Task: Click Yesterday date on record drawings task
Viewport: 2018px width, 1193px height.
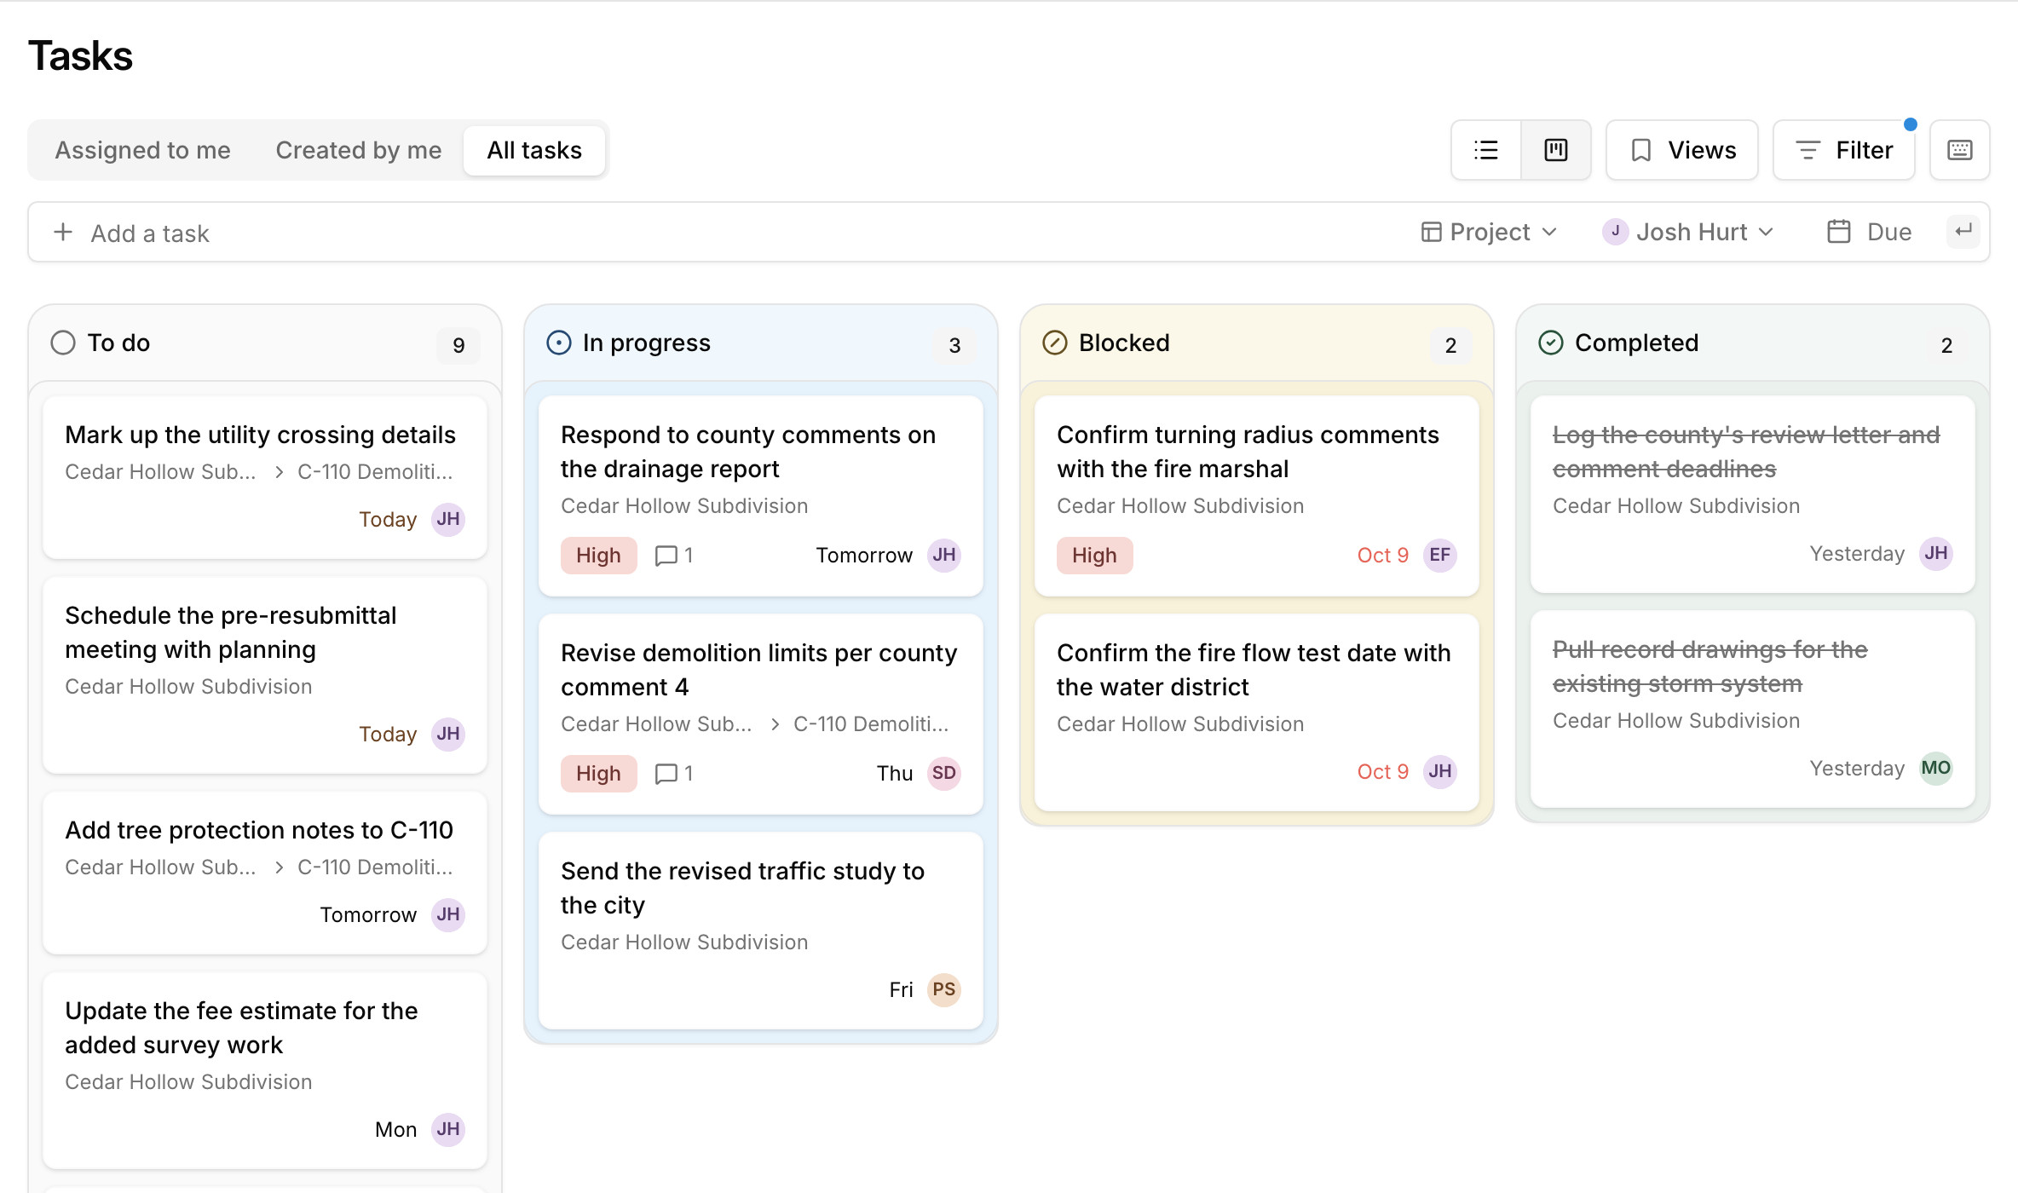Action: [x=1857, y=769]
